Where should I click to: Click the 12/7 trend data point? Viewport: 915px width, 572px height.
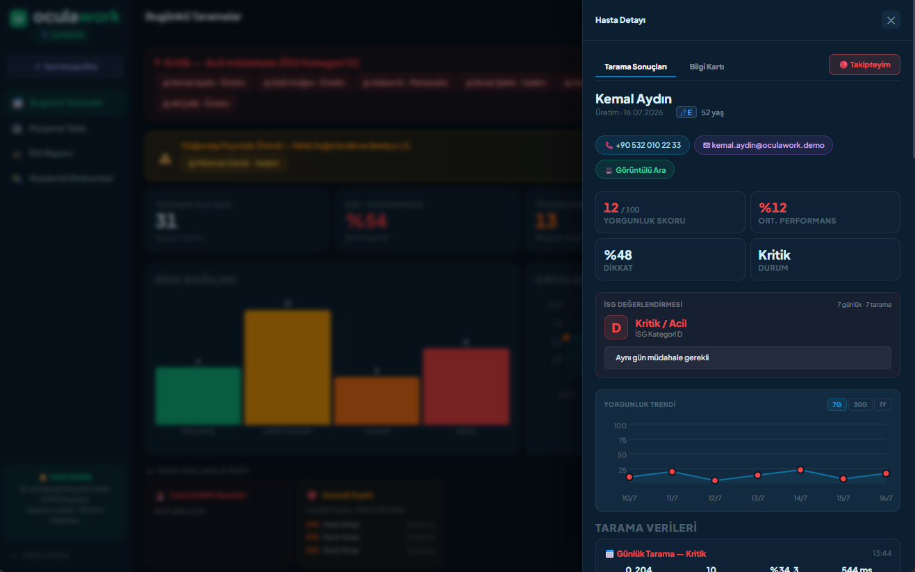(x=715, y=480)
